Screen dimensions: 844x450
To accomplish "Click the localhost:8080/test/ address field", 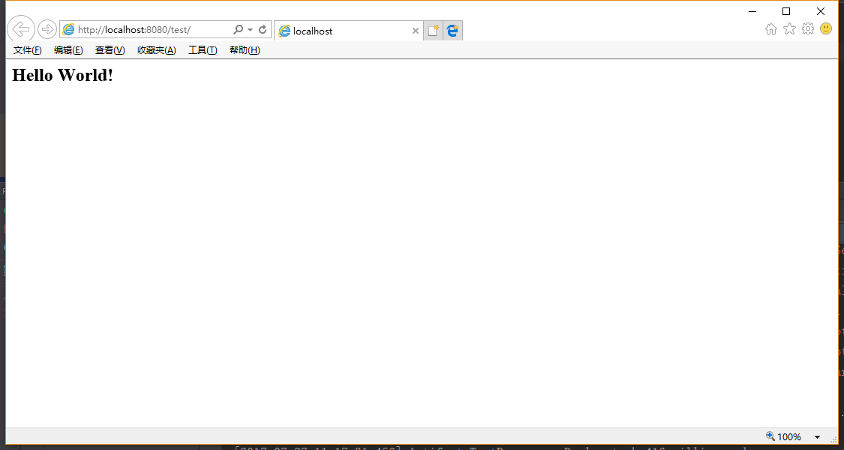I will [150, 30].
